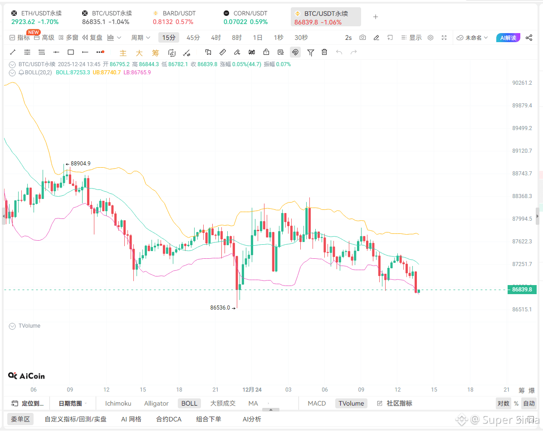Toggle the BOLL overlay indicator
543x431 pixels.
tap(189, 403)
